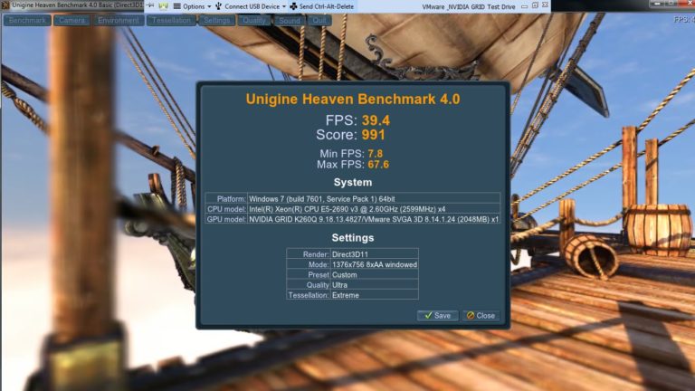Click the Quality value Ultra
The image size is (695, 391).
(339, 284)
